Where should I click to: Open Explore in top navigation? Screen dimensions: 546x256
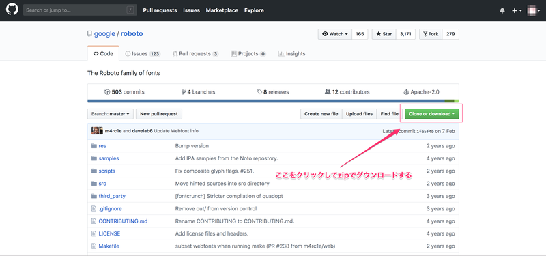coord(254,10)
